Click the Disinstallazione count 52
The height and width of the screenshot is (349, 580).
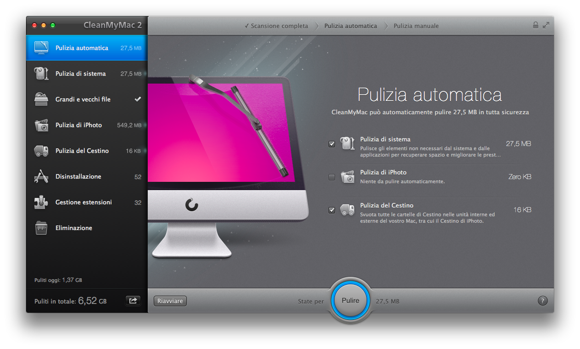click(138, 177)
